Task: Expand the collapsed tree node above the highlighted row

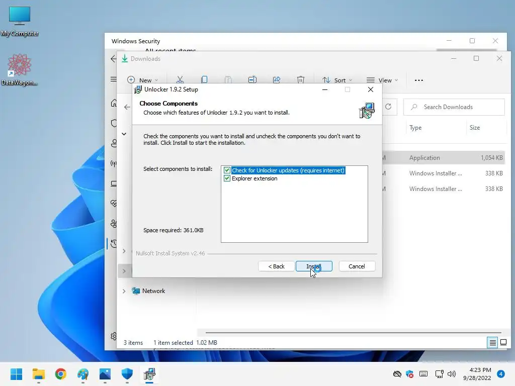Action: coord(124,251)
